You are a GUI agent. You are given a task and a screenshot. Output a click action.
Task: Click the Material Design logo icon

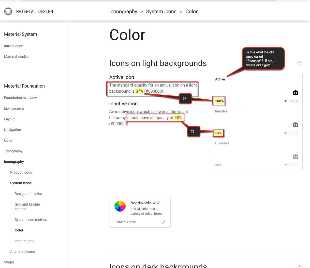[x=8, y=11]
